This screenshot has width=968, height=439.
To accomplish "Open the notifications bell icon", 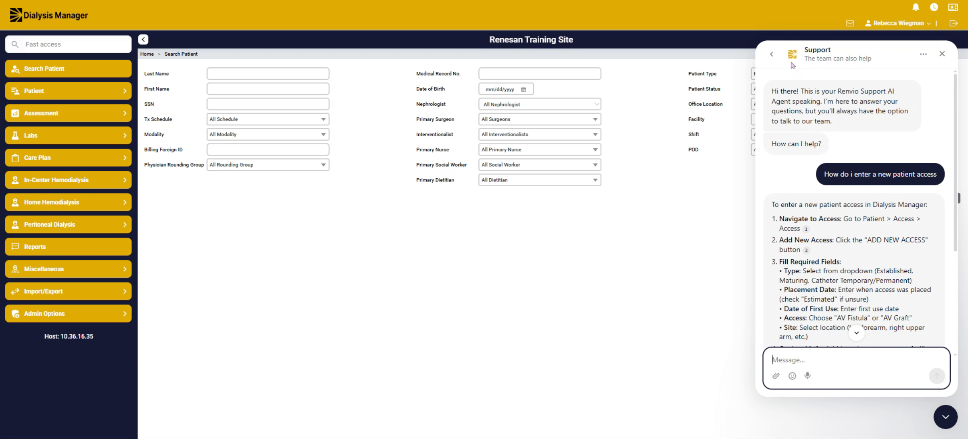I will click(x=916, y=7).
